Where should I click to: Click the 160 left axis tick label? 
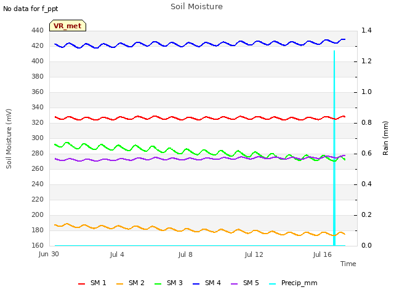pos(38,245)
